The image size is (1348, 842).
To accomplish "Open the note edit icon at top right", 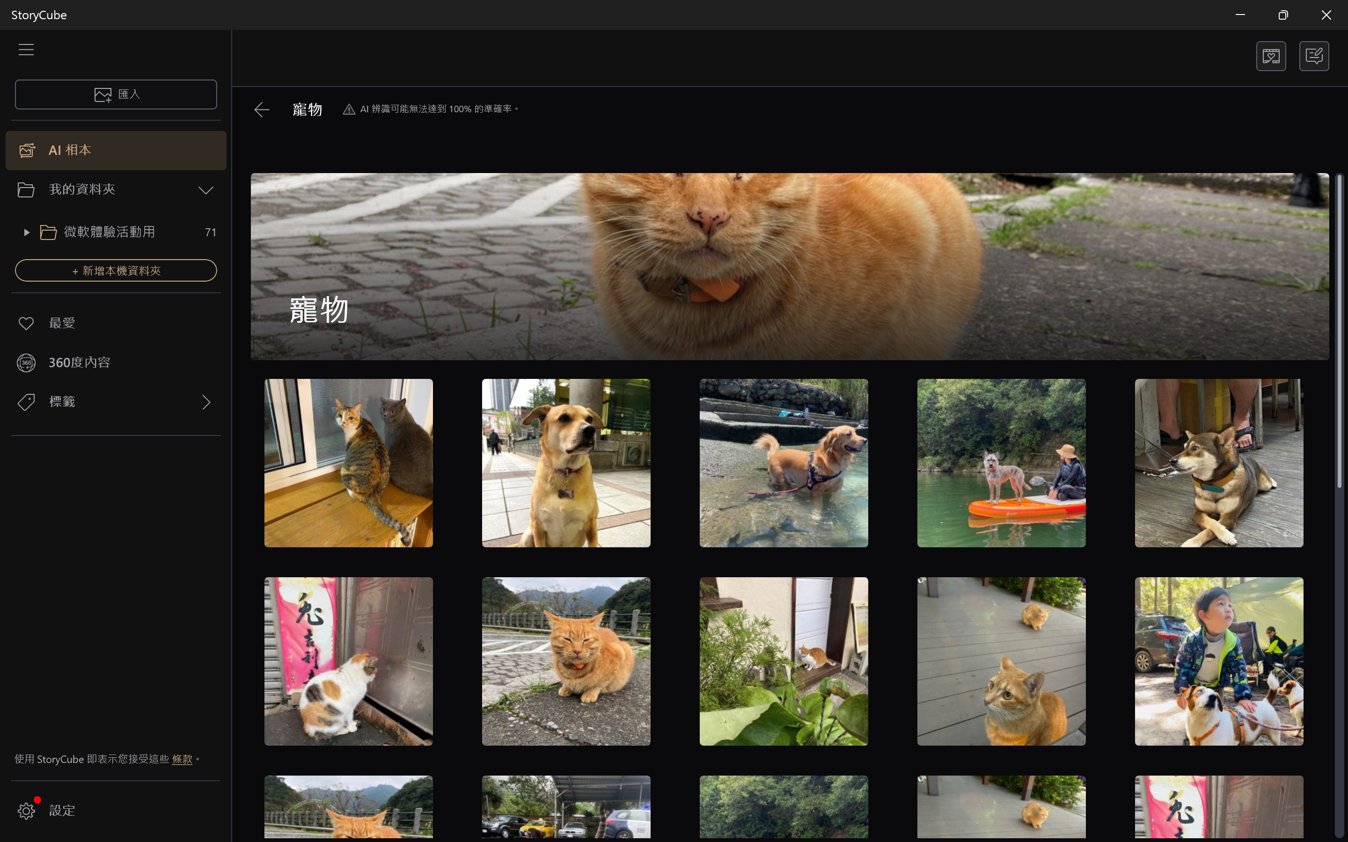I will pos(1313,56).
